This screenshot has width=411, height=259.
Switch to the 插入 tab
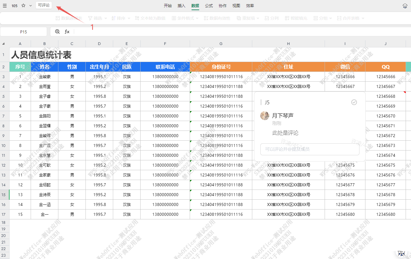(181, 6)
